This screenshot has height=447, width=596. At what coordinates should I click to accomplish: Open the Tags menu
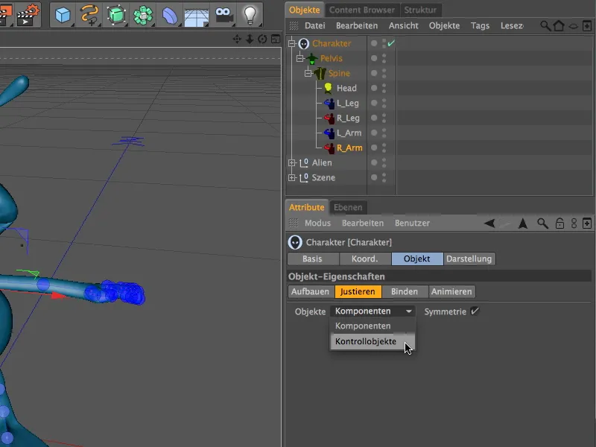click(480, 26)
